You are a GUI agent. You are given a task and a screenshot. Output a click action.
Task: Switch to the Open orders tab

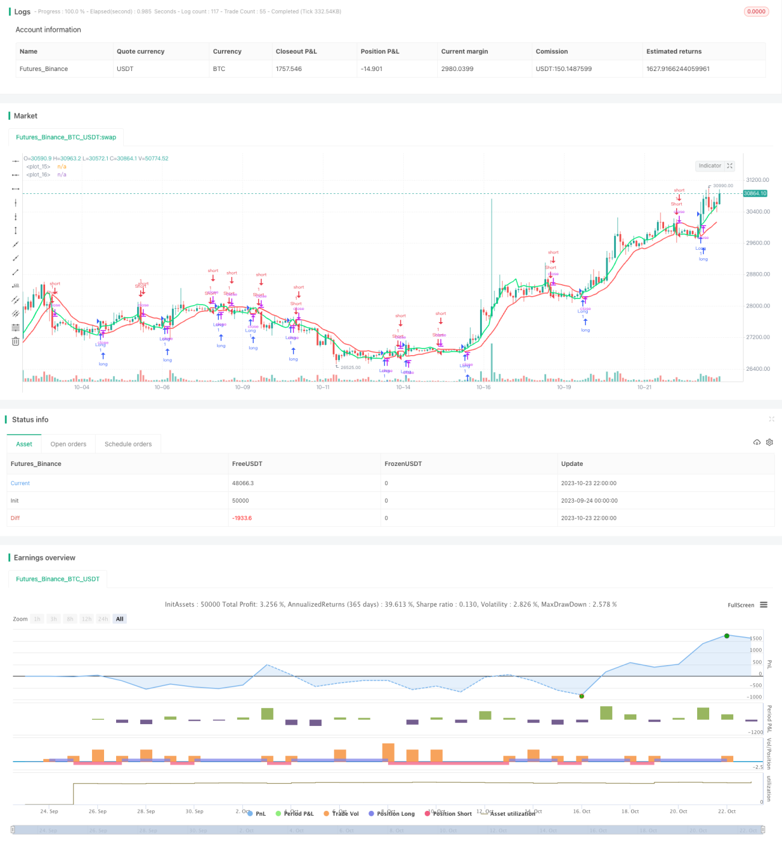tap(69, 444)
